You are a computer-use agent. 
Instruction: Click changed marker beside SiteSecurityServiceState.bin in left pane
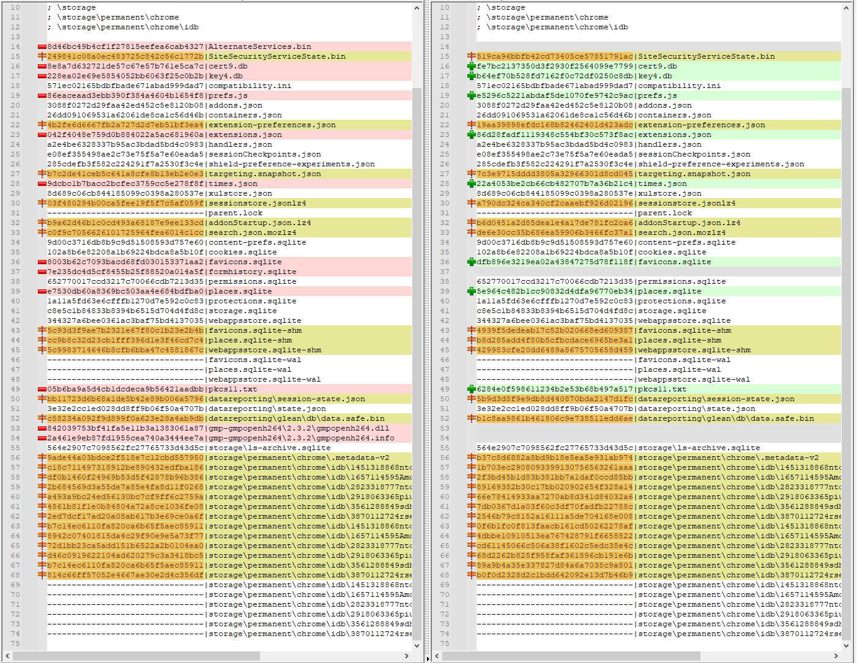click(42, 56)
